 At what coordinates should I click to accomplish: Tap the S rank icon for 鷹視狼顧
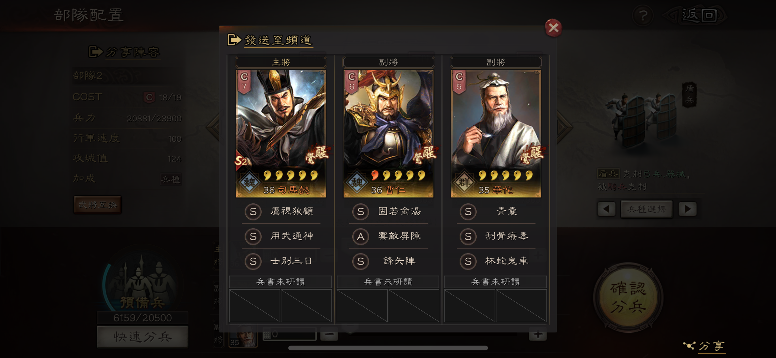pyautogui.click(x=253, y=212)
